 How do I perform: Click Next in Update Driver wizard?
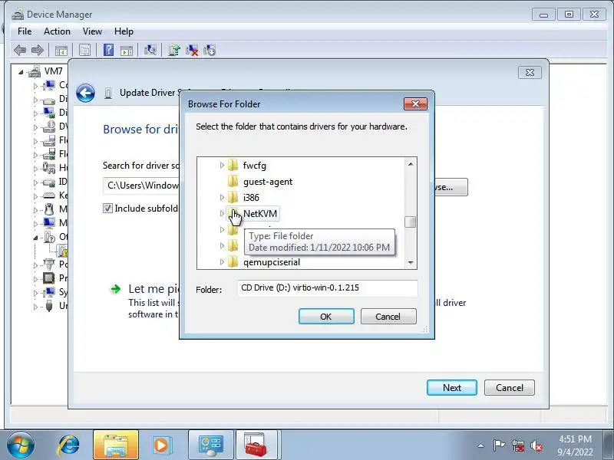pos(452,388)
